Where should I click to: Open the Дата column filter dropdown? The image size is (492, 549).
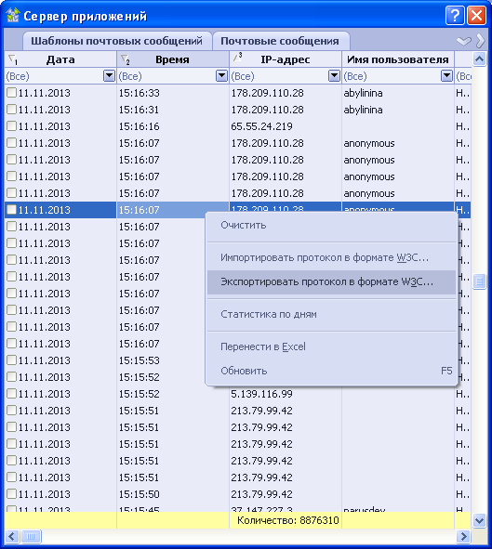tap(109, 75)
